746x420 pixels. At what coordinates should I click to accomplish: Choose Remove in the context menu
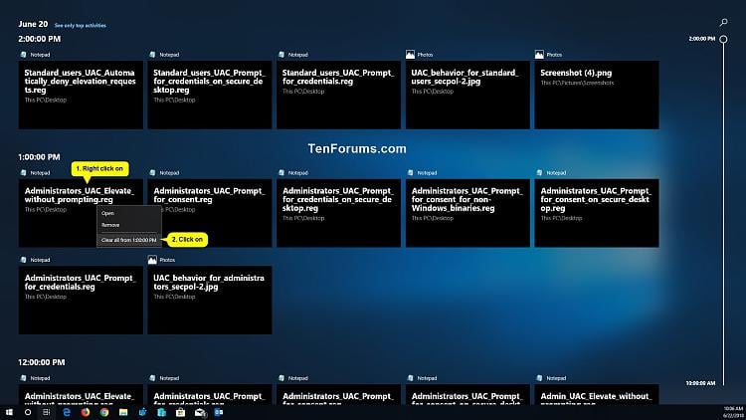(x=129, y=225)
